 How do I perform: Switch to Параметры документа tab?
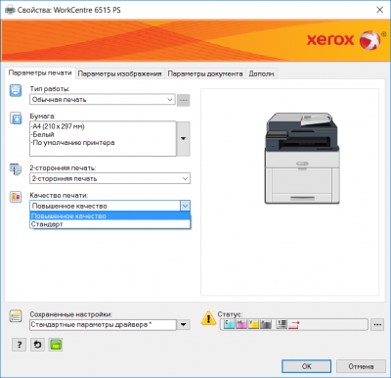pos(205,73)
